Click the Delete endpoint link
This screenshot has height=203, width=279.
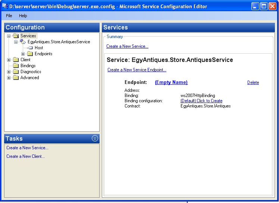tap(253, 82)
